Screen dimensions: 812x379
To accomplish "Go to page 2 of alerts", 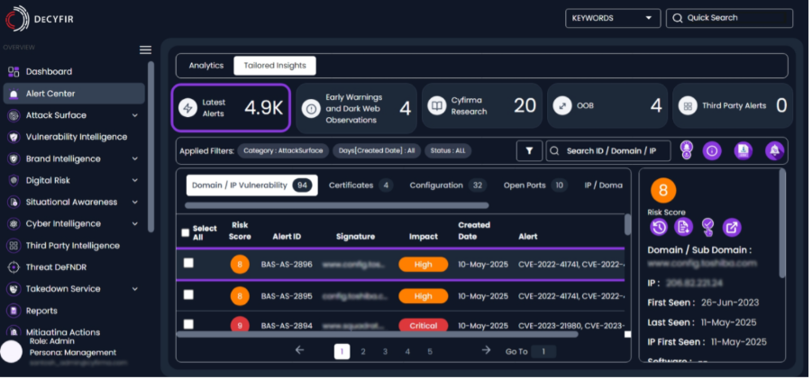I will [x=363, y=352].
